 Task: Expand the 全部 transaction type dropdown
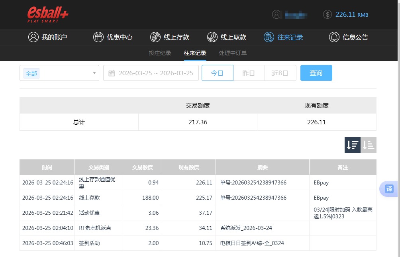coord(59,73)
